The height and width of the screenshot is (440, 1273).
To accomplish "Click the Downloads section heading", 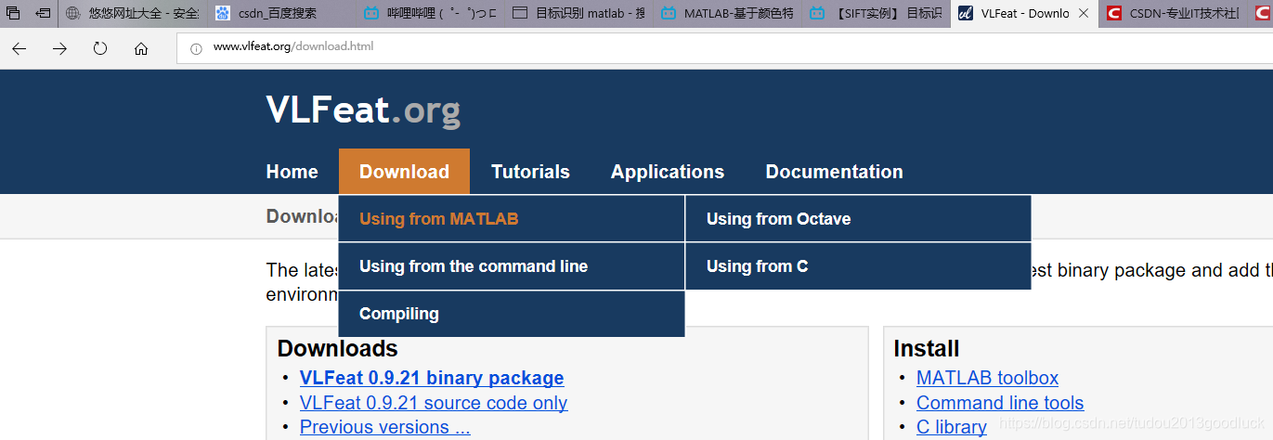I will pyautogui.click(x=338, y=348).
